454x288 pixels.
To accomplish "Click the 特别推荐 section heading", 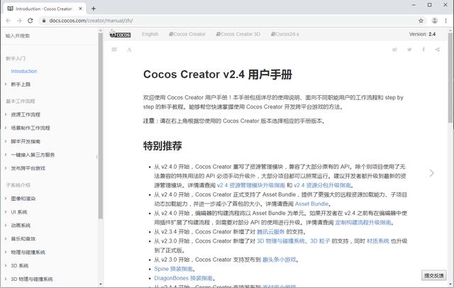I will tap(162, 145).
